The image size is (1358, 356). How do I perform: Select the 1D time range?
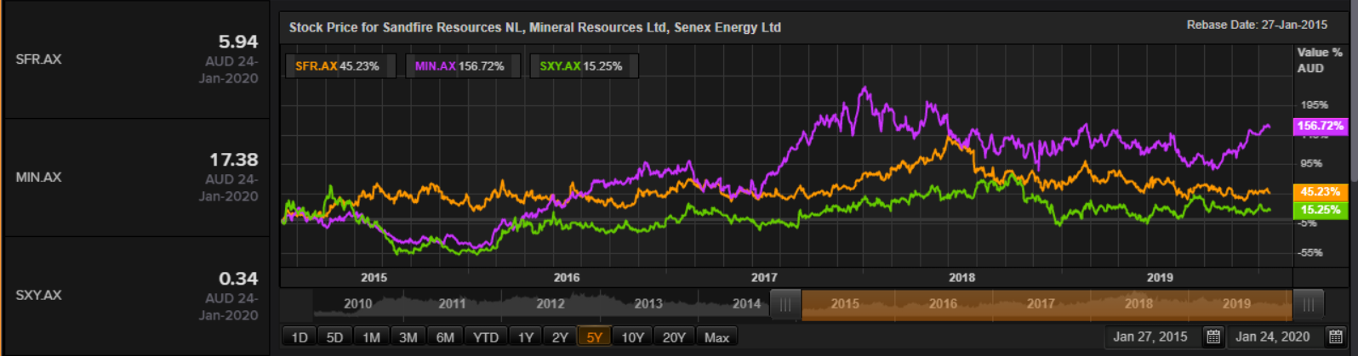(x=300, y=337)
